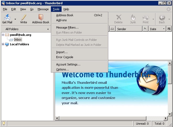Screen dimensions: 173x127
Task: Open the Help menu
Action: tap(66, 9)
